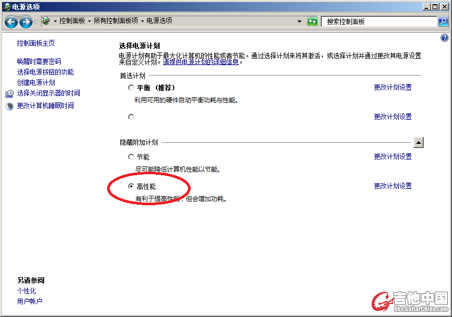Click the green refresh button by address bar
452x317 pixels.
(312, 22)
